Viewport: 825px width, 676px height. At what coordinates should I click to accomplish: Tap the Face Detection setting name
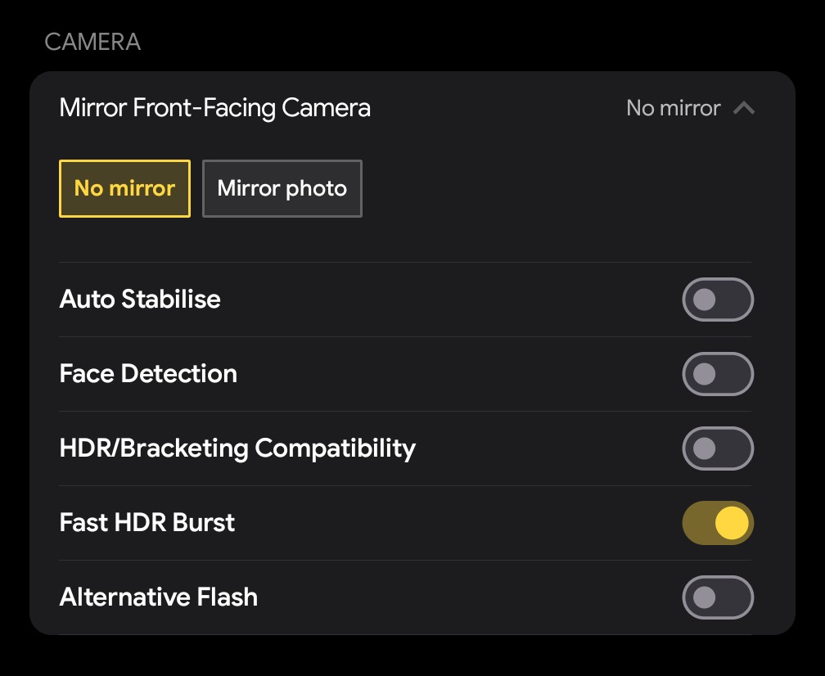coord(148,374)
